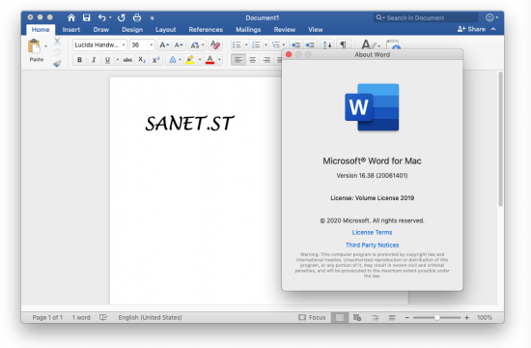Decrease indent of the paragraph

click(x=295, y=45)
